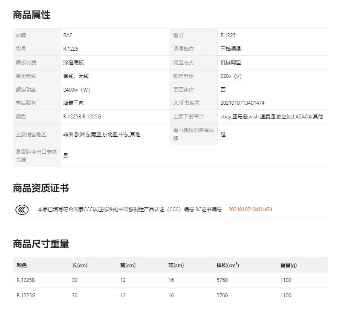Select the 商品资质证书 heading
Image resolution: width=341 pixels, height=316 pixels.
(41, 188)
